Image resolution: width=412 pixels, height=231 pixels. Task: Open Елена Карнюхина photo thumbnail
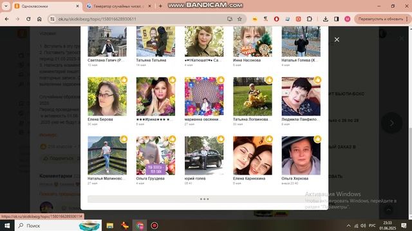[x=252, y=155]
